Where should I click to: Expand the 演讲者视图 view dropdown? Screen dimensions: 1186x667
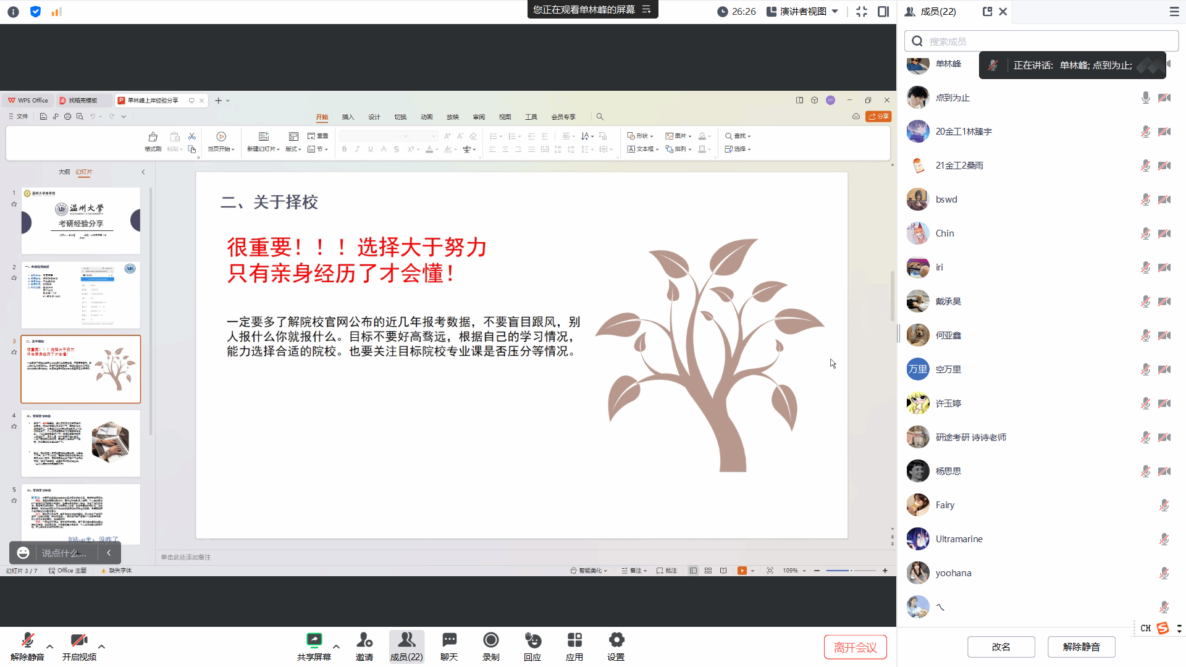click(835, 11)
